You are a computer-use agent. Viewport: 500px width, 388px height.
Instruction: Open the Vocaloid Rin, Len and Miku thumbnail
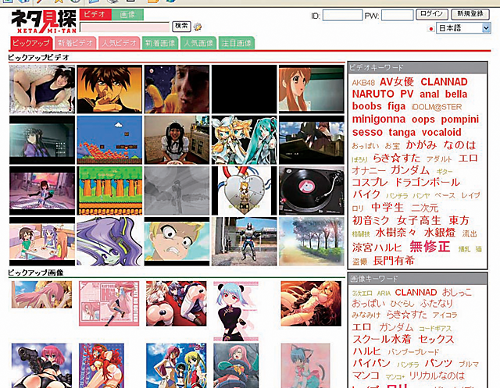coord(245,140)
